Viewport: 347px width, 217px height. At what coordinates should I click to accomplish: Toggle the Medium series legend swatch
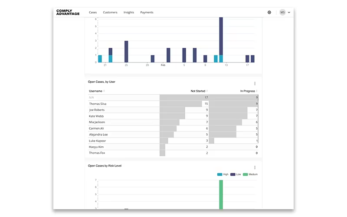tap(245, 174)
